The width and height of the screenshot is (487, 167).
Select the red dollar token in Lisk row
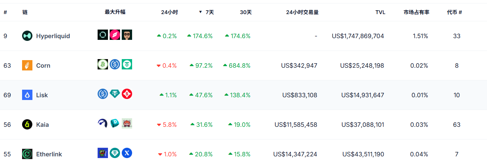[127, 94]
